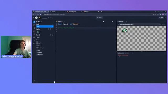Viewport: 168px width, 94px height.
Task: Toggle the editor layout icon
Action: click(x=113, y=21)
